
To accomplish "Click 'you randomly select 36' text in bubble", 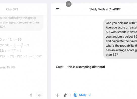I will click(x=121, y=37).
